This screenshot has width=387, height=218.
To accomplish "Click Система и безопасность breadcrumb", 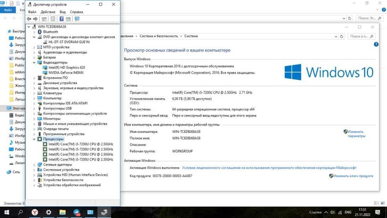I will click(159, 36).
